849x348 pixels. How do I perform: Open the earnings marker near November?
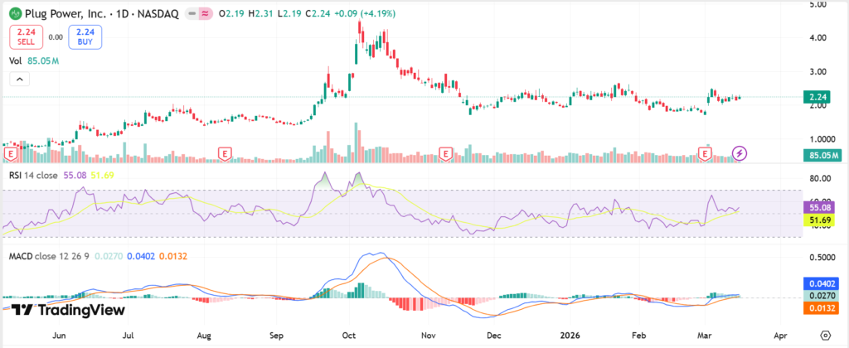[x=446, y=153]
